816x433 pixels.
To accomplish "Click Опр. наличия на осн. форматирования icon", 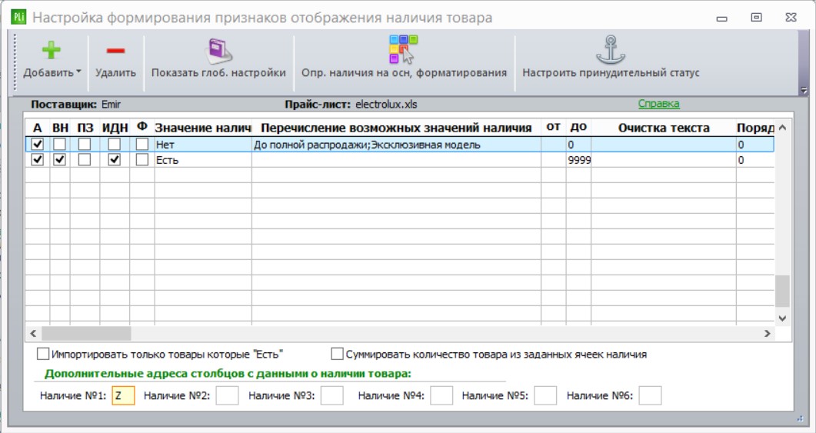I will pos(404,49).
